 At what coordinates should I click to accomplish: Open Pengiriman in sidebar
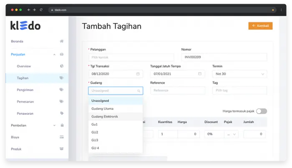tap(25, 90)
